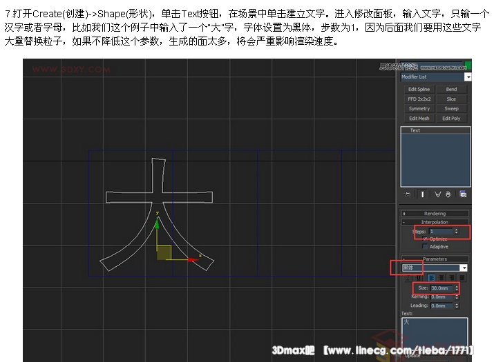The image size is (494, 362).
Task: Click the Leading 0.0mm field
Action: click(x=441, y=305)
